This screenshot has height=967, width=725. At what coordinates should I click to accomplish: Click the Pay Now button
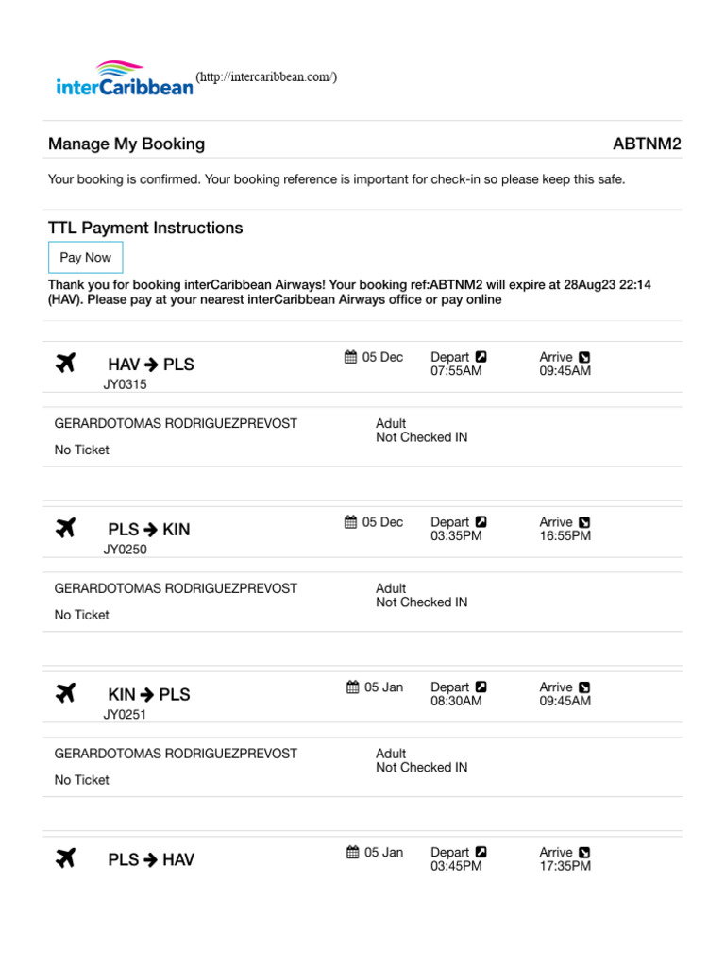pos(85,258)
